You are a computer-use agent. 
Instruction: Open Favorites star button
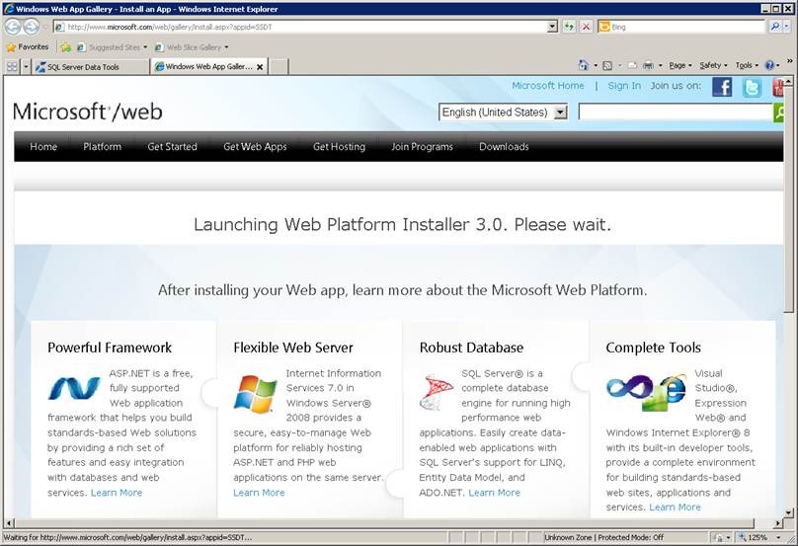(x=28, y=46)
